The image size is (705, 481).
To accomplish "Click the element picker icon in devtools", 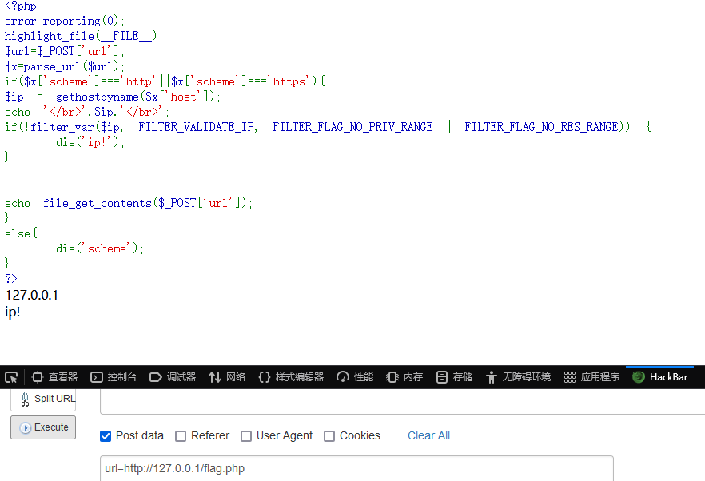I will click(11, 377).
